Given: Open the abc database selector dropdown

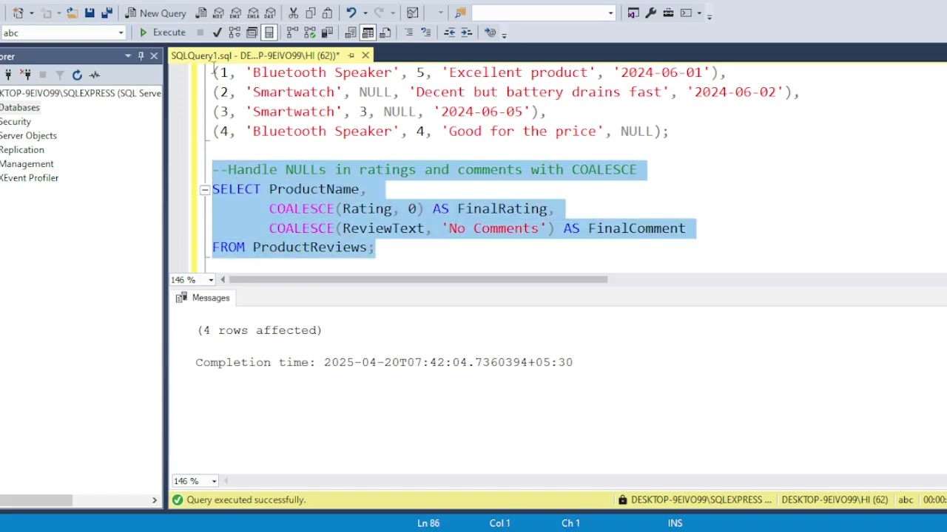Looking at the screenshot, I should click(x=121, y=33).
